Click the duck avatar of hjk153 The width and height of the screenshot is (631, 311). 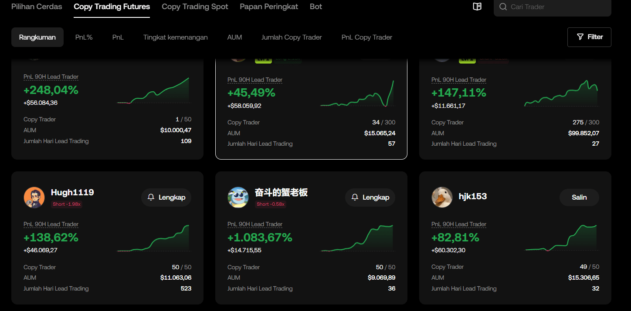(442, 197)
